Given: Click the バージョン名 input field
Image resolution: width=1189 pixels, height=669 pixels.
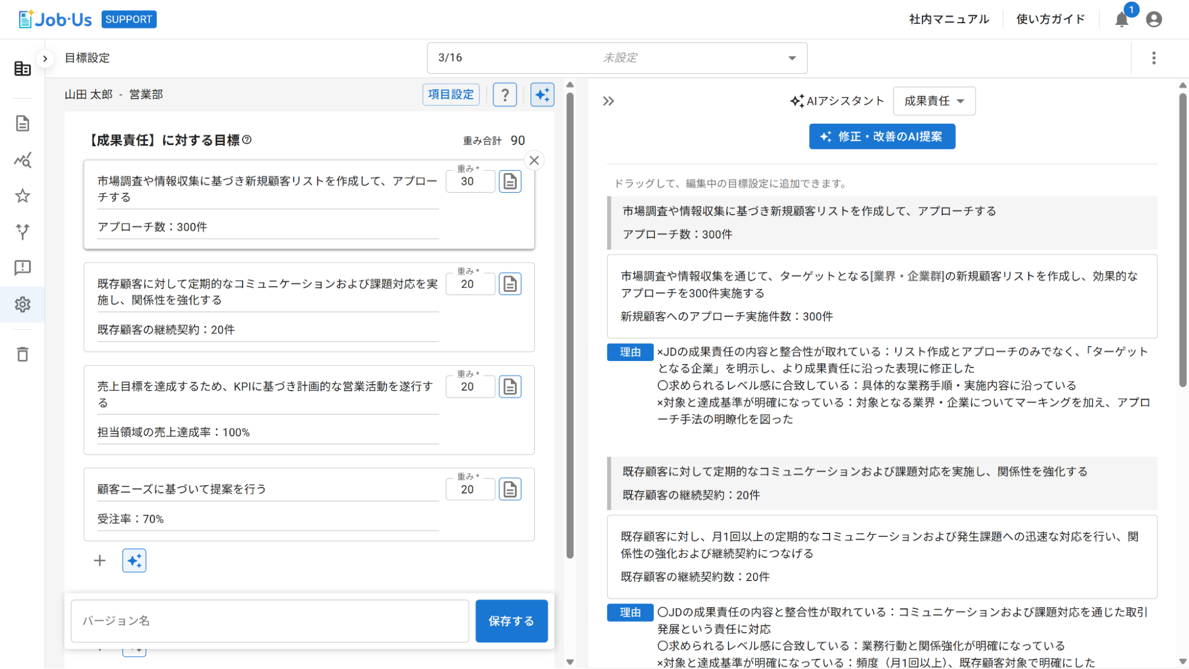Looking at the screenshot, I should pos(269,621).
